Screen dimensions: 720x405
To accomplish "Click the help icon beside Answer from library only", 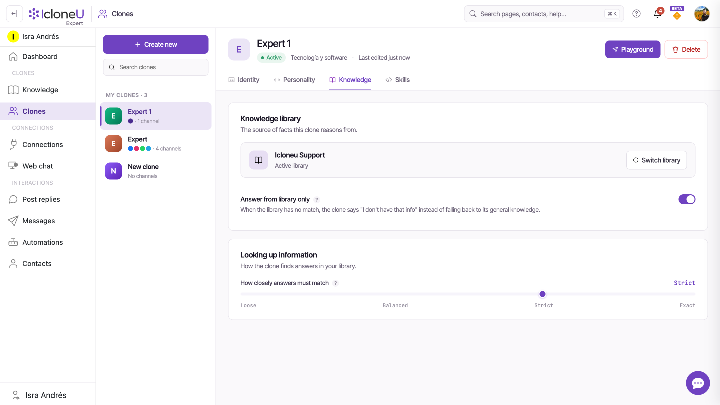I will [x=316, y=199].
